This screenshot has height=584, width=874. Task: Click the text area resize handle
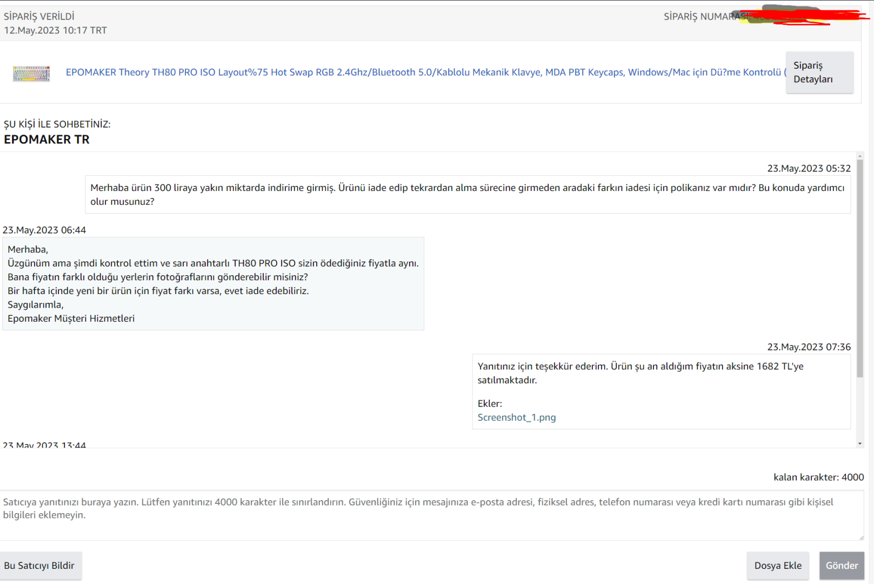[861, 537]
